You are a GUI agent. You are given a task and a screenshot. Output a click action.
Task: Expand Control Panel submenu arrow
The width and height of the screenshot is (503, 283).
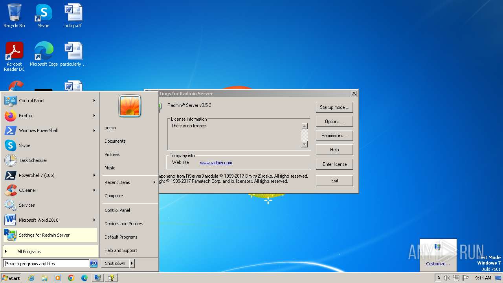94,101
